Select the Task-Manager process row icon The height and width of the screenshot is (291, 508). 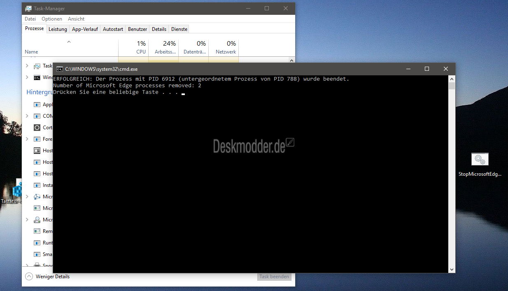coord(37,66)
